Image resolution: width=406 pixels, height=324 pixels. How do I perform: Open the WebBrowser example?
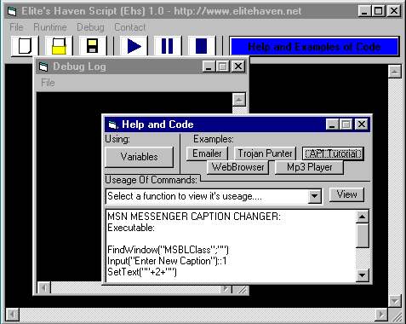tap(237, 167)
